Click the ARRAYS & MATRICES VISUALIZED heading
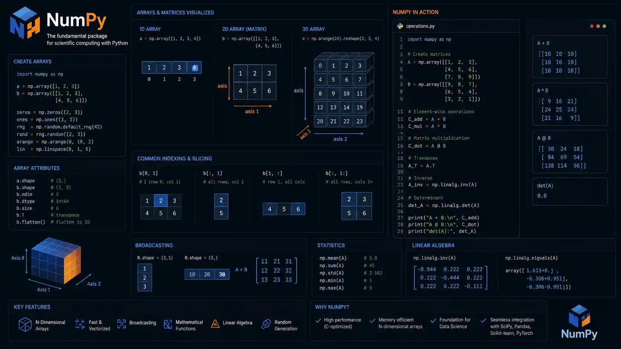 [175, 13]
